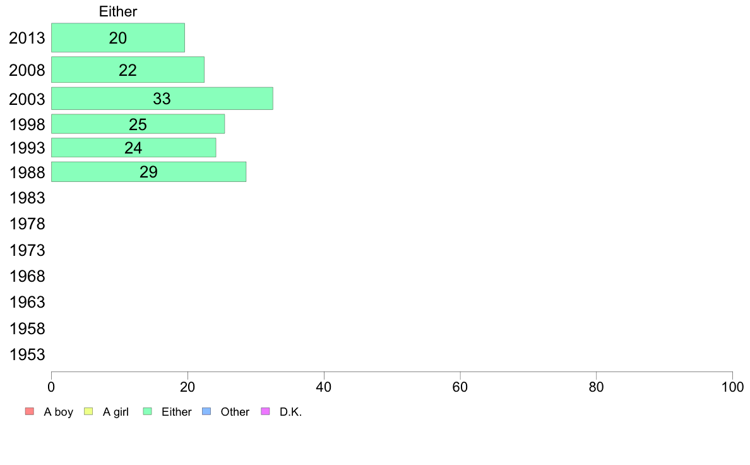750x465 pixels.
Task: Click the Other blue legend swatch
Action: (206, 411)
